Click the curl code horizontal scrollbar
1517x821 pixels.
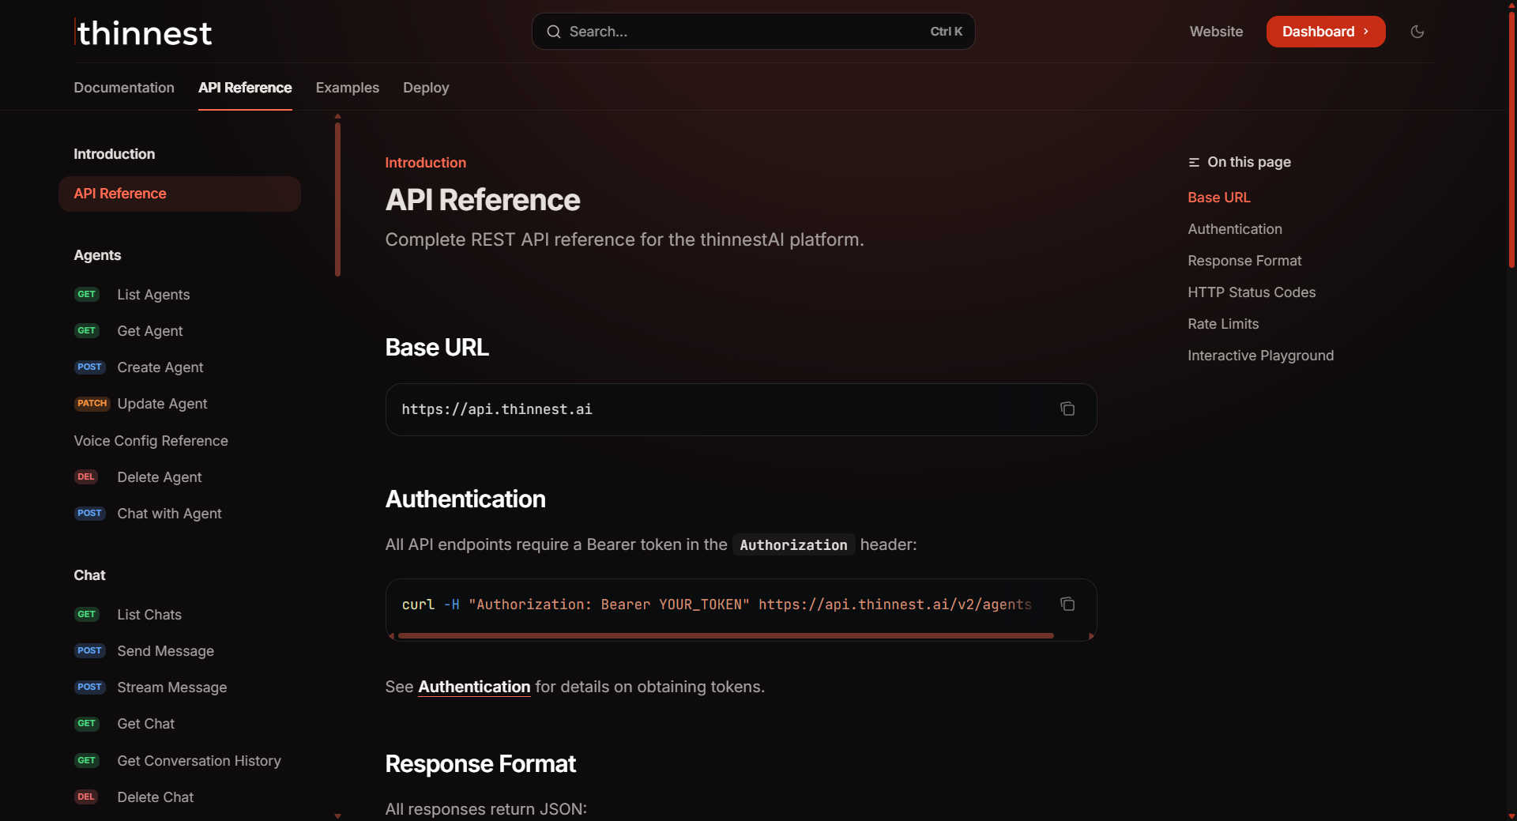[x=725, y=635]
